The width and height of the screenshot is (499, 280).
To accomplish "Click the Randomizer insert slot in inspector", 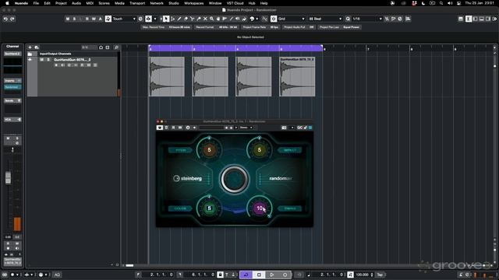I will pyautogui.click(x=12, y=87).
